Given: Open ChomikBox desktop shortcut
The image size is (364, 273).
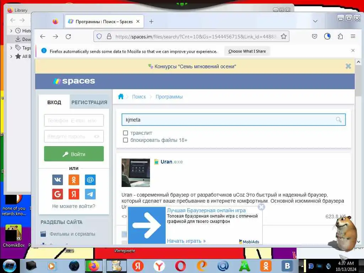Looking at the screenshot, I should click(x=14, y=236).
